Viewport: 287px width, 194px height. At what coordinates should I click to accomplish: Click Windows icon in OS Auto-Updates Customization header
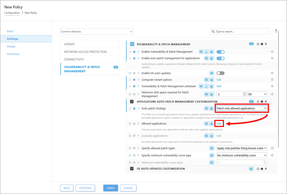click(251, 169)
